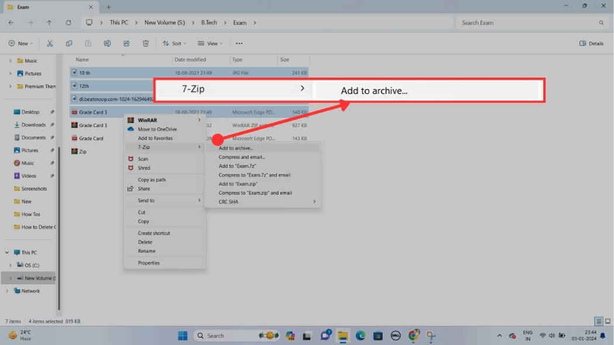Open a new tab with plus
614x345 pixels.
108,7
